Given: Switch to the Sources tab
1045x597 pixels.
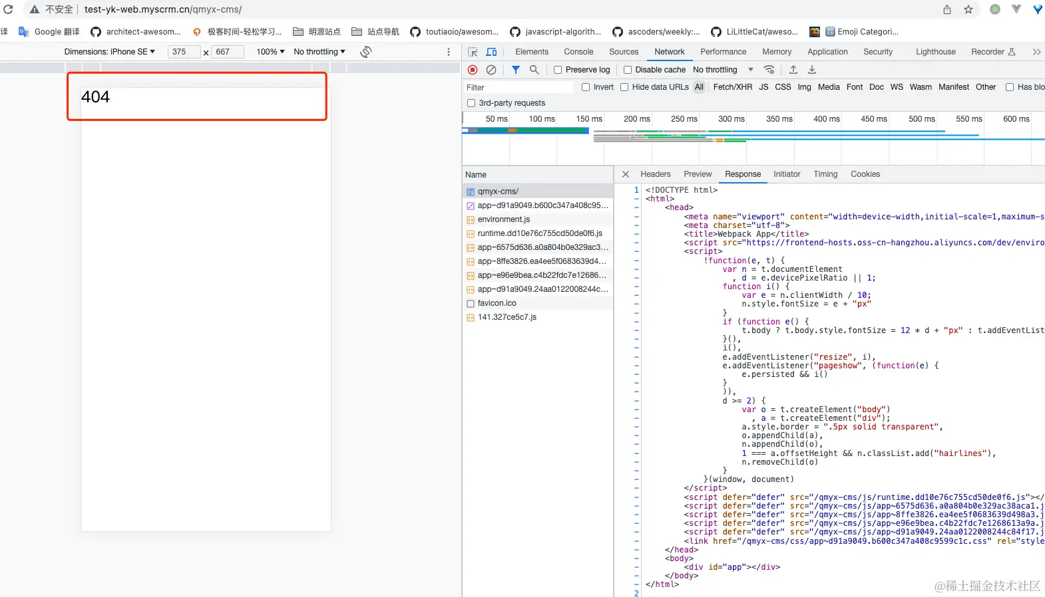Looking at the screenshot, I should point(624,52).
